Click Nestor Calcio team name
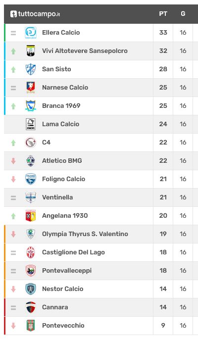This screenshot has width=198, height=339. tap(63, 289)
